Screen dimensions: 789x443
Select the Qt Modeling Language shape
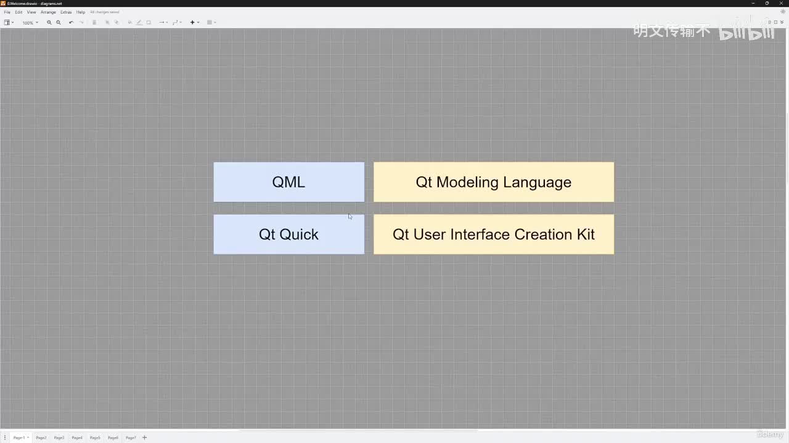pyautogui.click(x=494, y=182)
